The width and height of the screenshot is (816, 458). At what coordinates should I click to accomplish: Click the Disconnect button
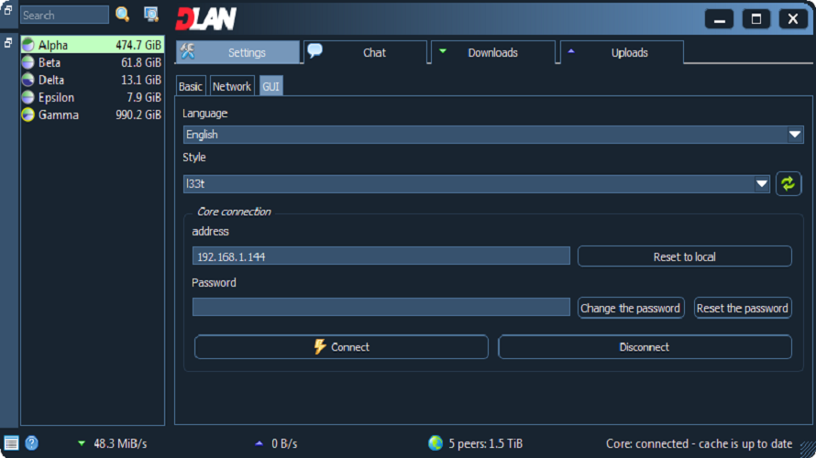[645, 347]
